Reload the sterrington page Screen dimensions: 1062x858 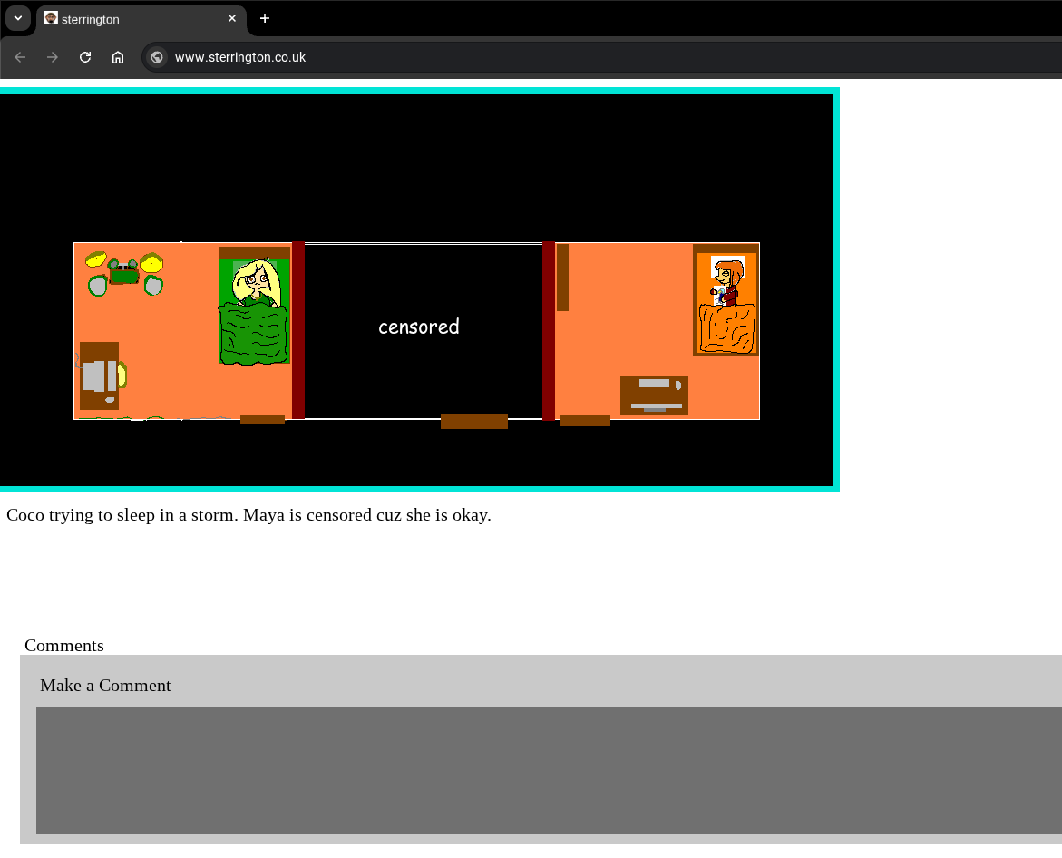click(x=85, y=57)
